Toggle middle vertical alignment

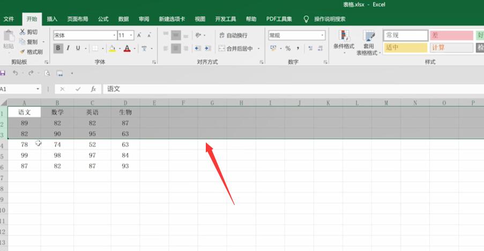coord(176,35)
